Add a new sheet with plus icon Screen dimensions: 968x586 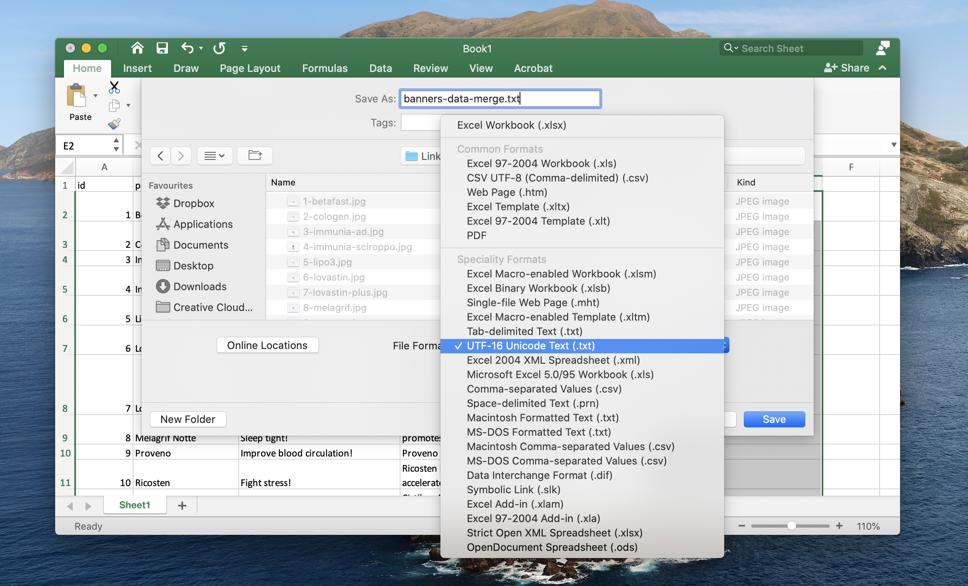[182, 506]
